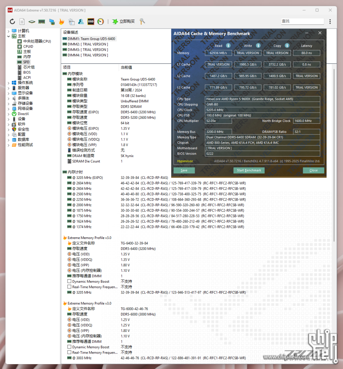343x369 pixels.
Task: Click Save in the benchmark window
Action: pos(184,171)
